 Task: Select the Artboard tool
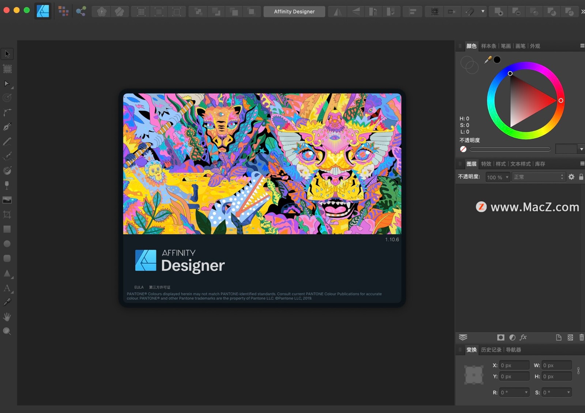coord(7,69)
